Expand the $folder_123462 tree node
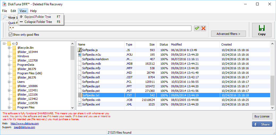 pyautogui.click(x=9, y=99)
